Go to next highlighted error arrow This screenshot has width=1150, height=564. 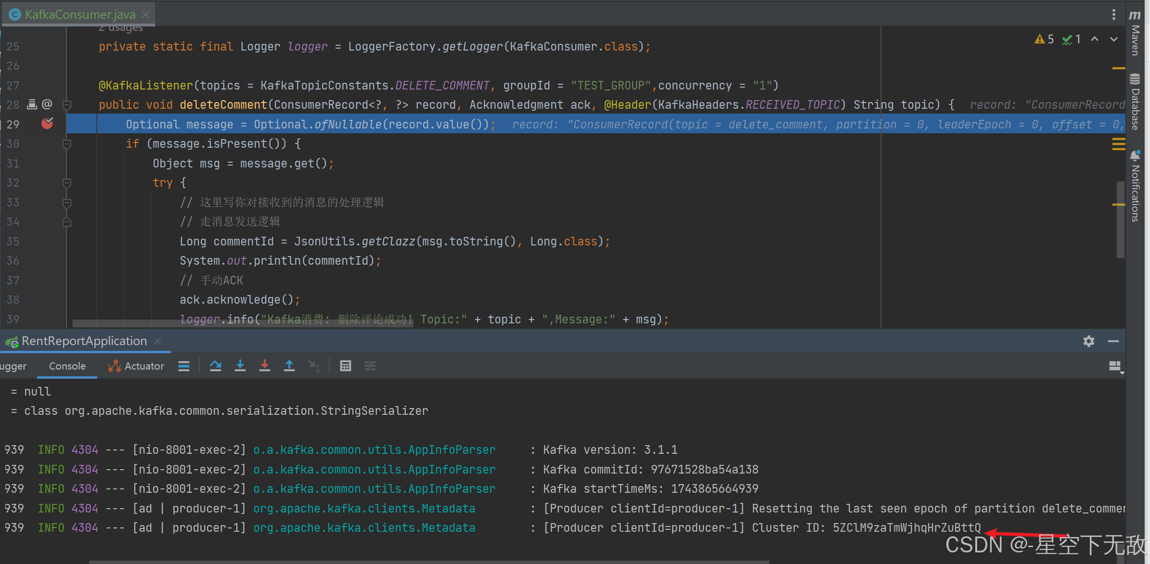[1114, 39]
